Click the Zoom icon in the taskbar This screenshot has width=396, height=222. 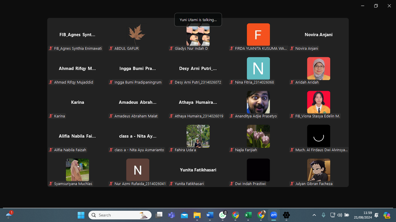(273, 215)
